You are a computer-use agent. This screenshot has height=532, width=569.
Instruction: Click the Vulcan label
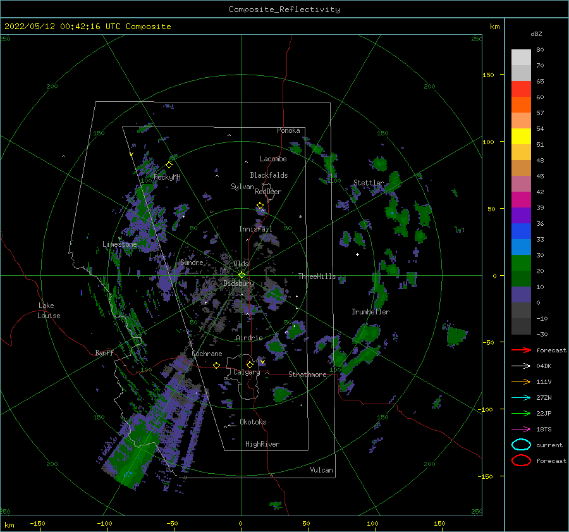[322, 470]
